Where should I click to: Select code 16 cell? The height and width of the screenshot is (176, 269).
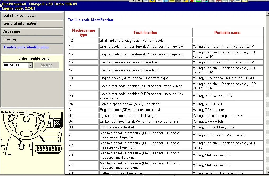84,62
